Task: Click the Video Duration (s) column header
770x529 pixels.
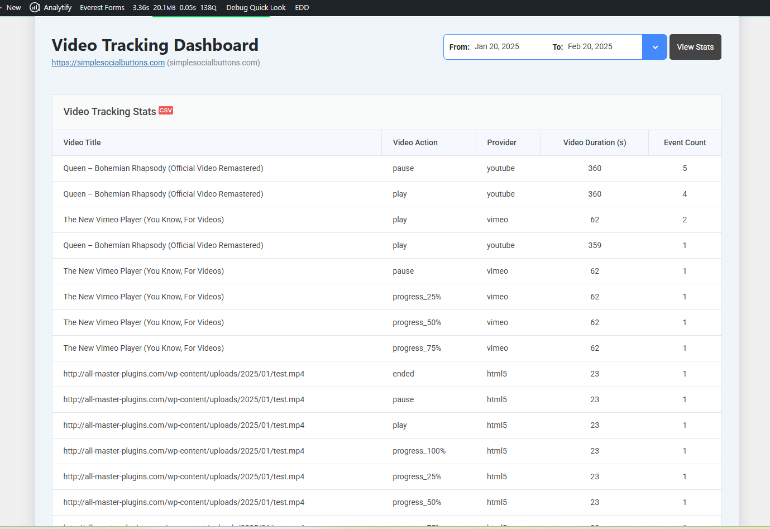Action: (594, 142)
